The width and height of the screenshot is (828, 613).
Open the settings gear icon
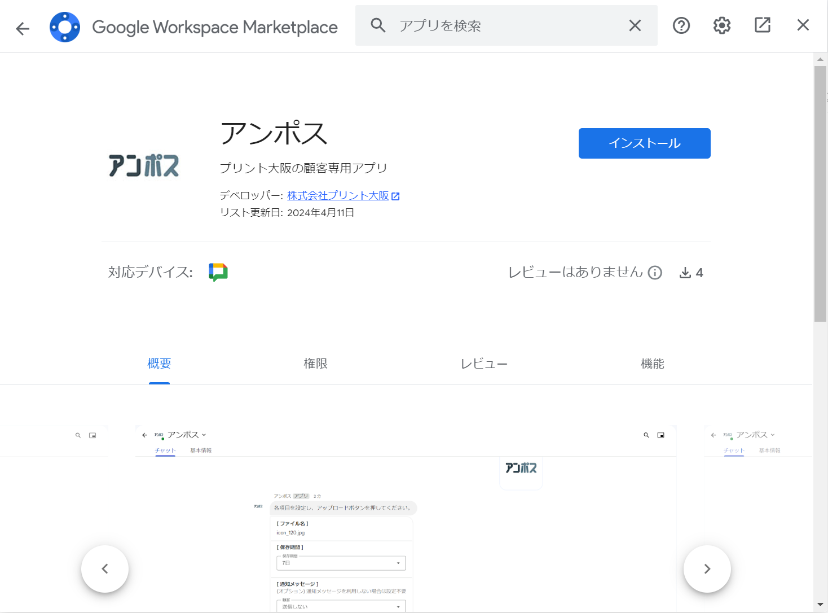pyautogui.click(x=722, y=25)
